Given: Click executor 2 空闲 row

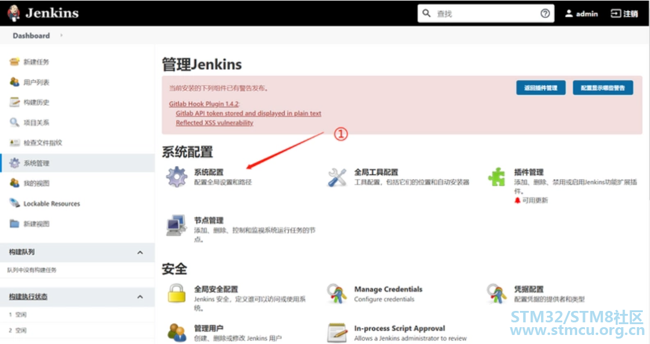Looking at the screenshot, I should pyautogui.click(x=77, y=330).
